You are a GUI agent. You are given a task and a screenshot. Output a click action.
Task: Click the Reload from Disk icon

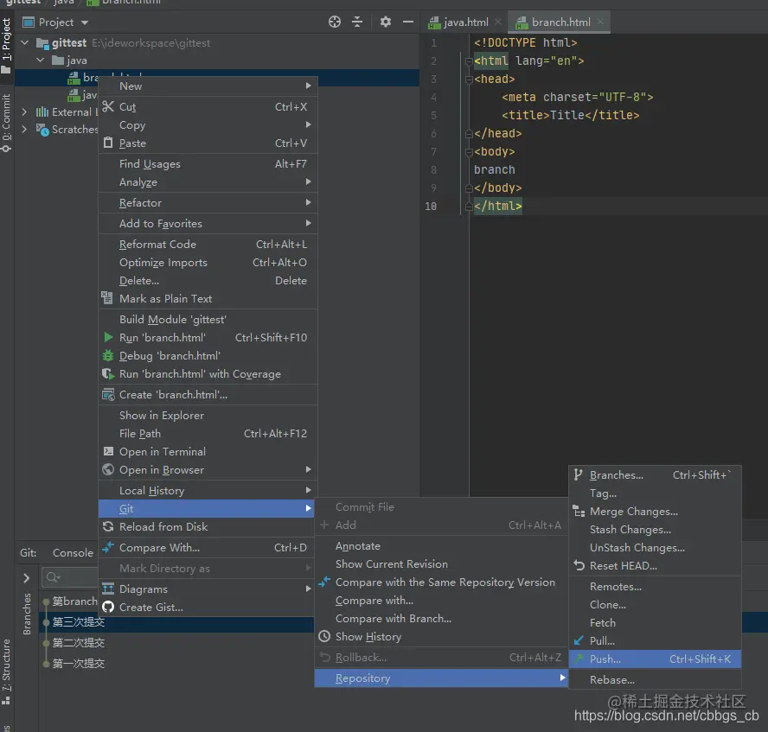point(108,526)
